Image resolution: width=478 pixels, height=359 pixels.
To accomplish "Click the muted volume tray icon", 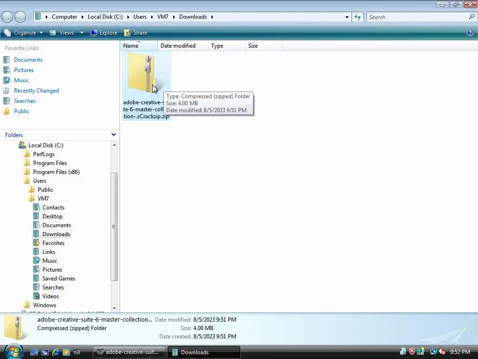I will (442, 352).
